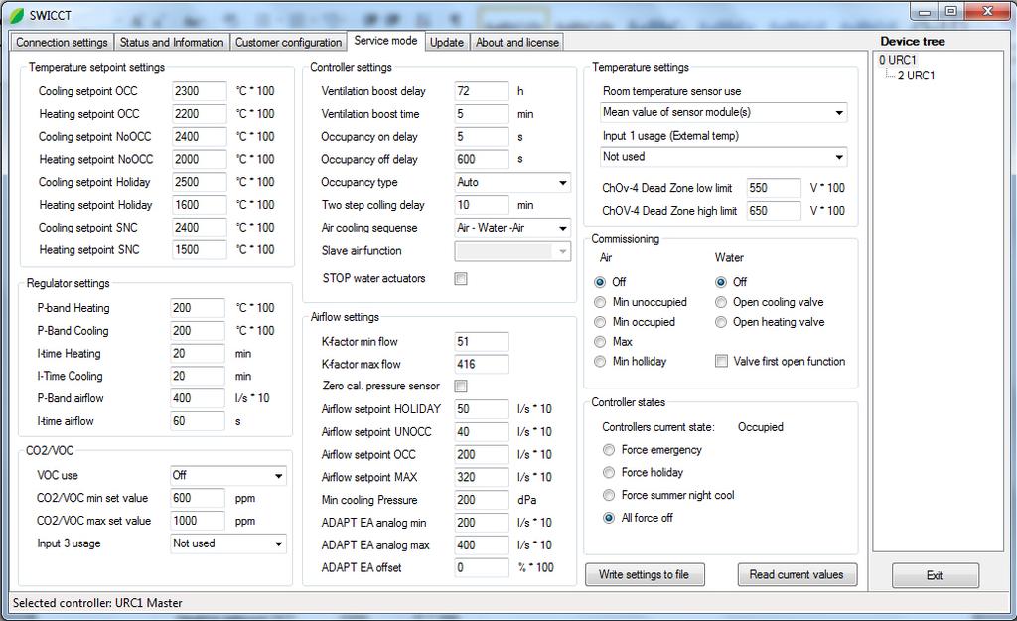Screen dimensions: 1017x621
Task: Click CO2/VOC min set value field
Action: point(198,499)
